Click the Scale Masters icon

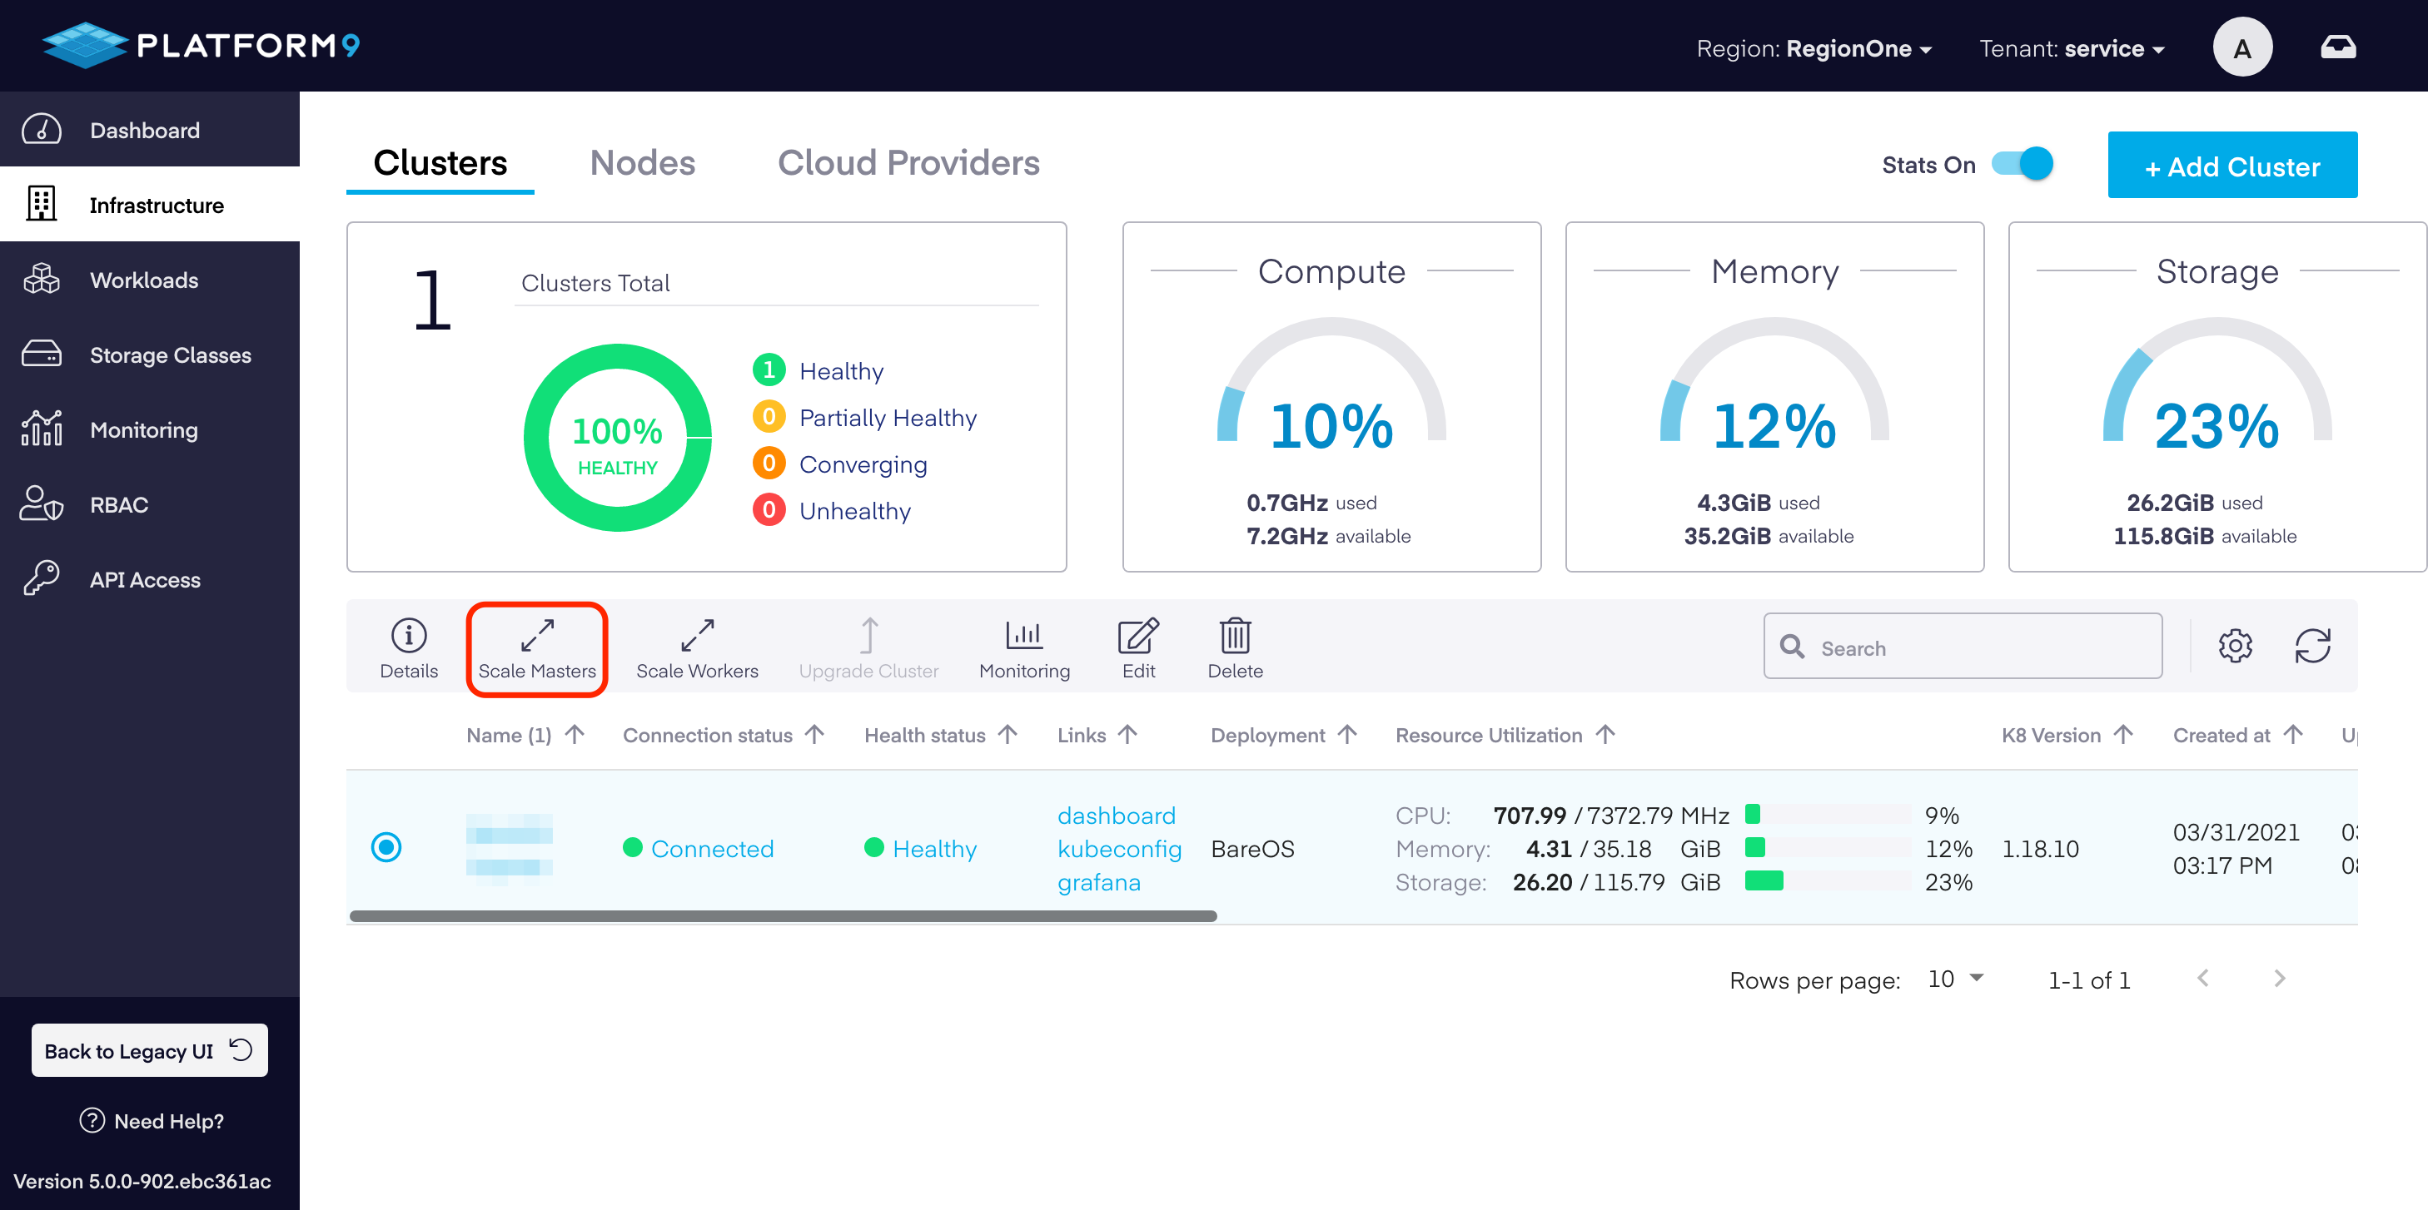536,636
